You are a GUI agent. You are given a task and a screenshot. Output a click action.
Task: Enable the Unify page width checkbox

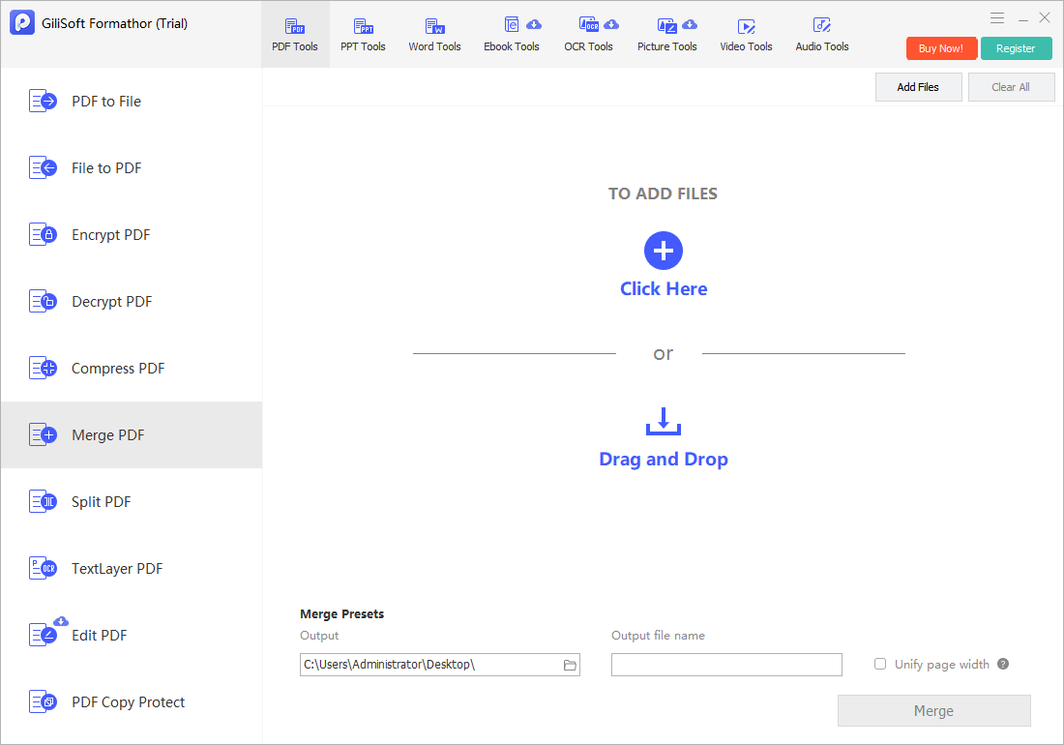[x=880, y=664]
